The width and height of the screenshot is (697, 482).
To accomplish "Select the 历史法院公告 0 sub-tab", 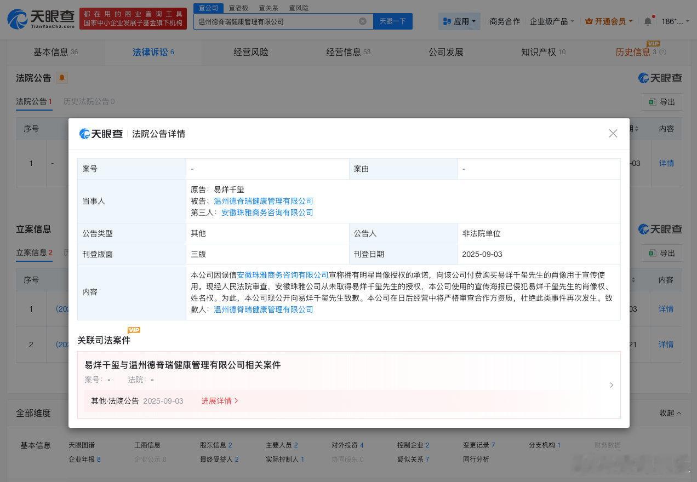I will click(x=89, y=101).
